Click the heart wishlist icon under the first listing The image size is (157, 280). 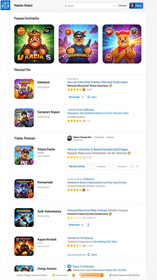(x=89, y=97)
